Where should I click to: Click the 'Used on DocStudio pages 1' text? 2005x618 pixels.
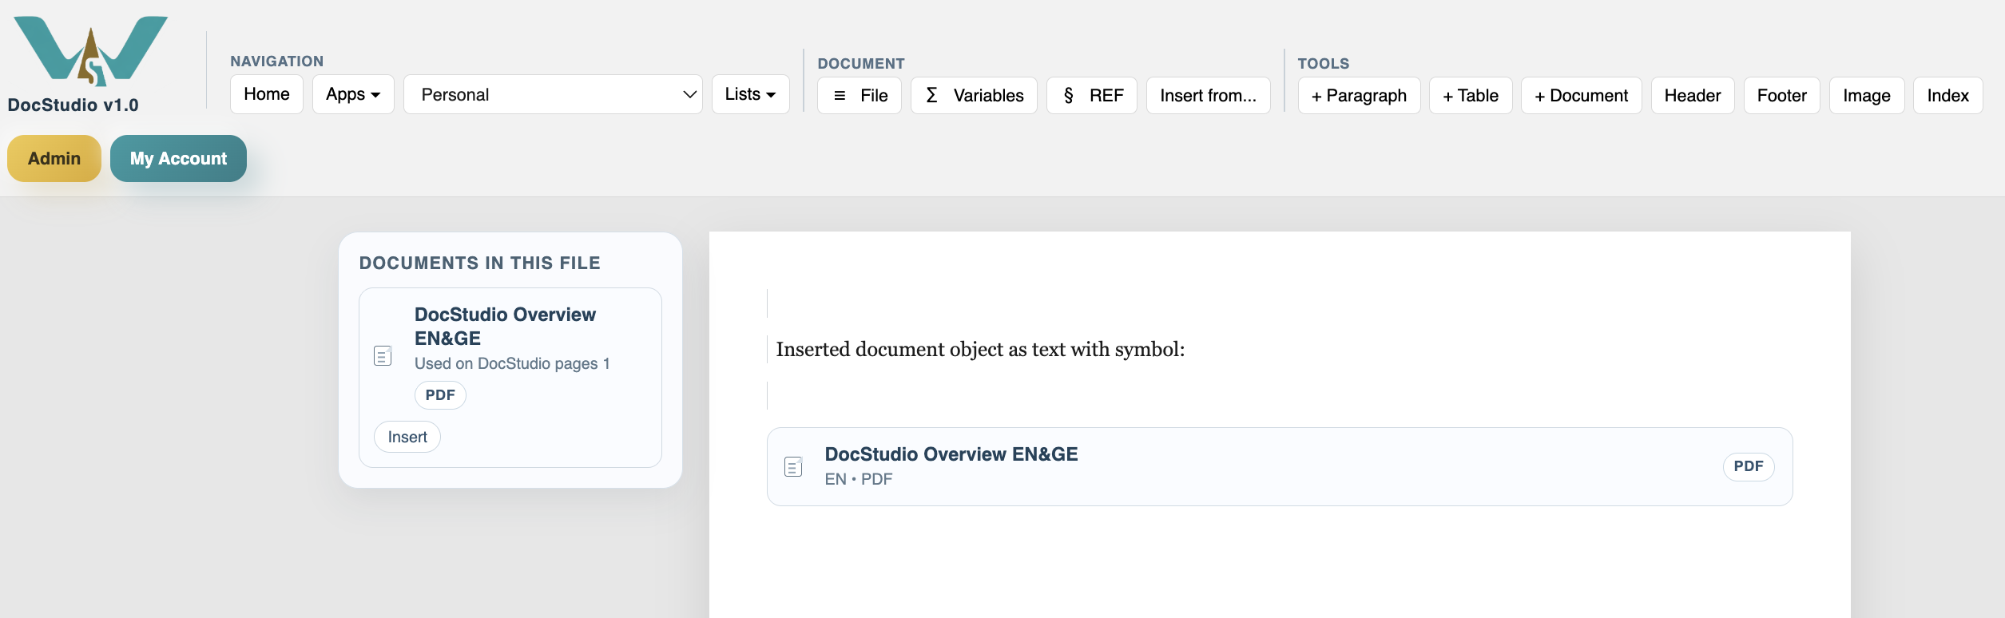pyautogui.click(x=512, y=363)
